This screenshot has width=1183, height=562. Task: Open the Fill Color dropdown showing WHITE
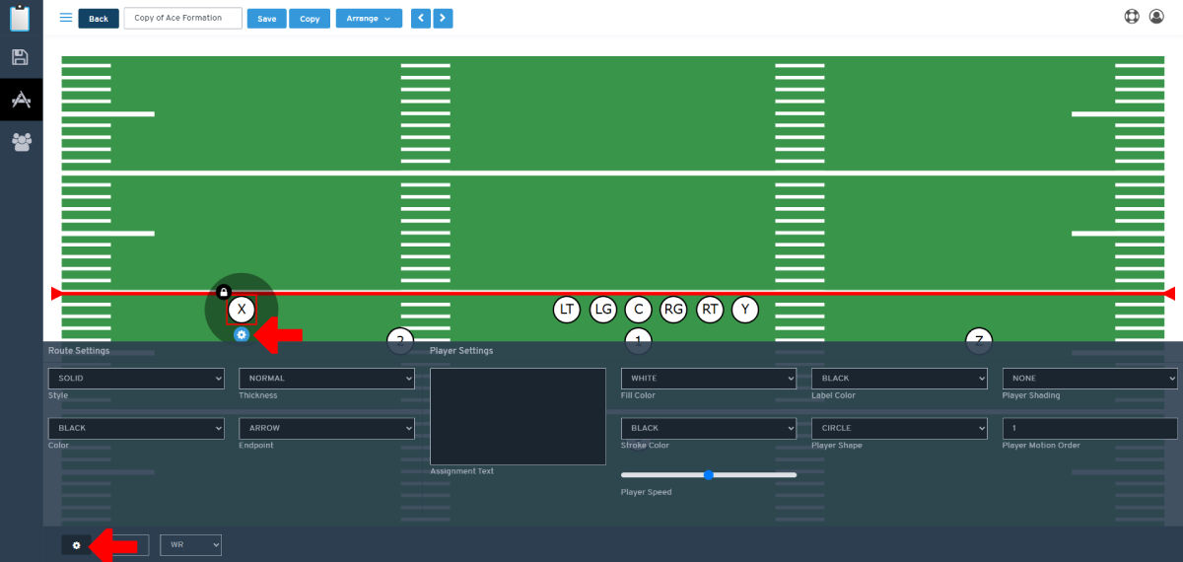pos(709,379)
